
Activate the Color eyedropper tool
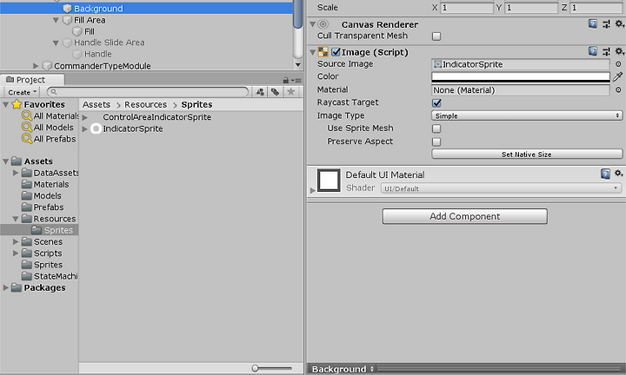618,76
